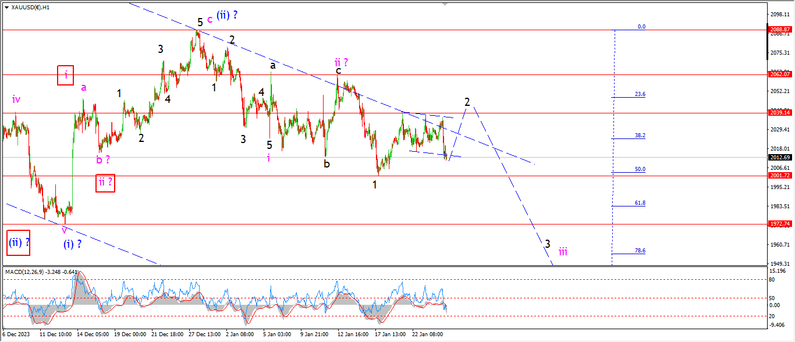Viewport: 795px width, 342px height.
Task: Select the boxed blue '(ii) ?' label bottom-left
Action: pos(18,243)
